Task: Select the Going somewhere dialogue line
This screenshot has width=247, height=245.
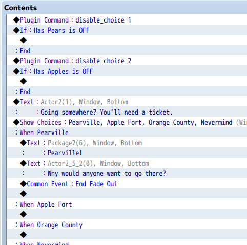Action: pyautogui.click(x=127, y=112)
